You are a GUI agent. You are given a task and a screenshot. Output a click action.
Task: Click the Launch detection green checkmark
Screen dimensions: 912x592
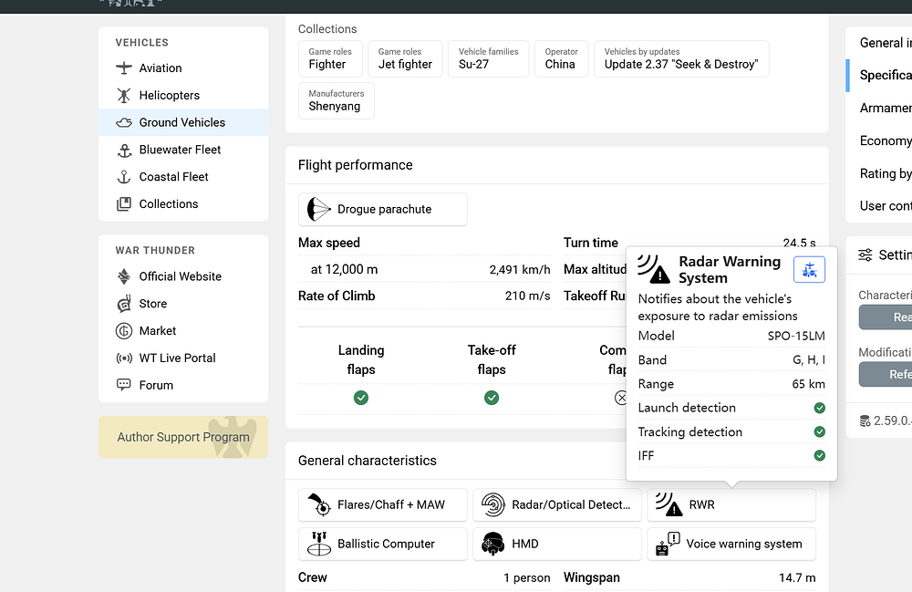tap(820, 408)
